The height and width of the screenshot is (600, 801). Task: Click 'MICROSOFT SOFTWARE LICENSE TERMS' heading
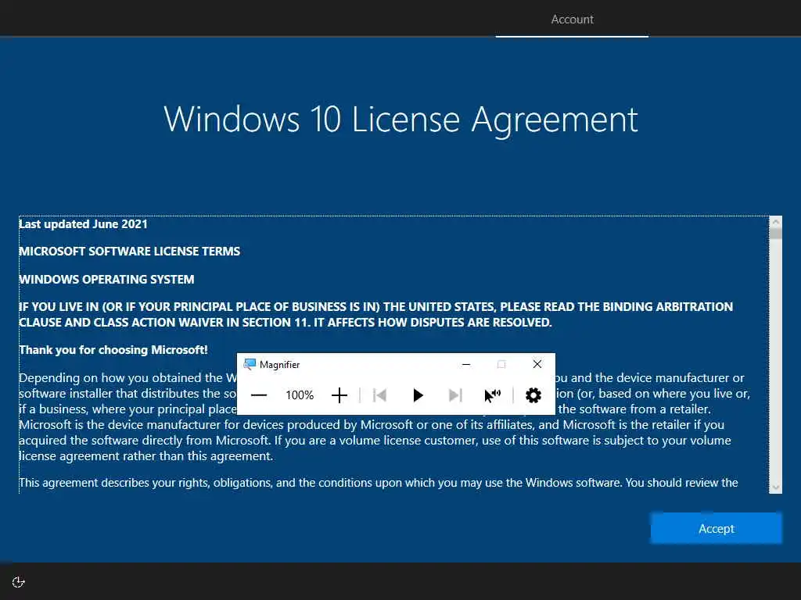(x=129, y=252)
